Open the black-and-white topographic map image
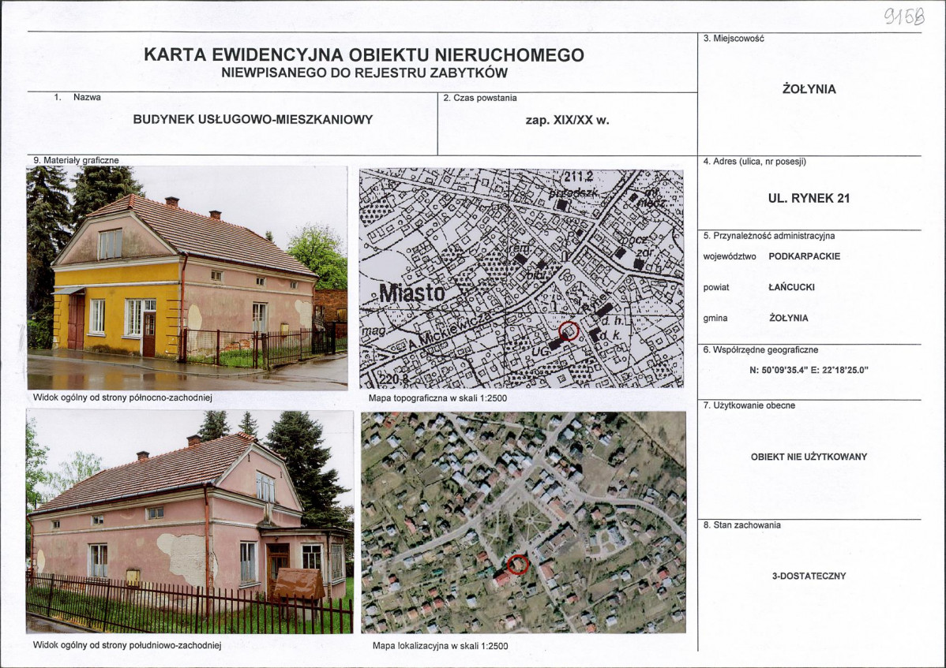946x668 pixels. (x=521, y=278)
